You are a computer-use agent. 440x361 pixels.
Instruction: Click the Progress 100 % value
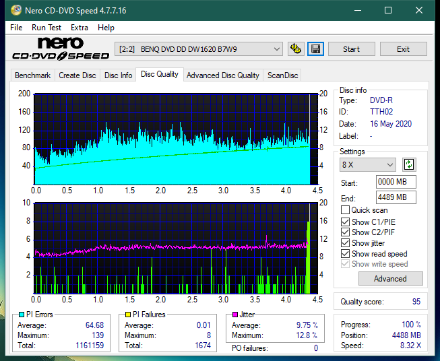click(x=411, y=325)
